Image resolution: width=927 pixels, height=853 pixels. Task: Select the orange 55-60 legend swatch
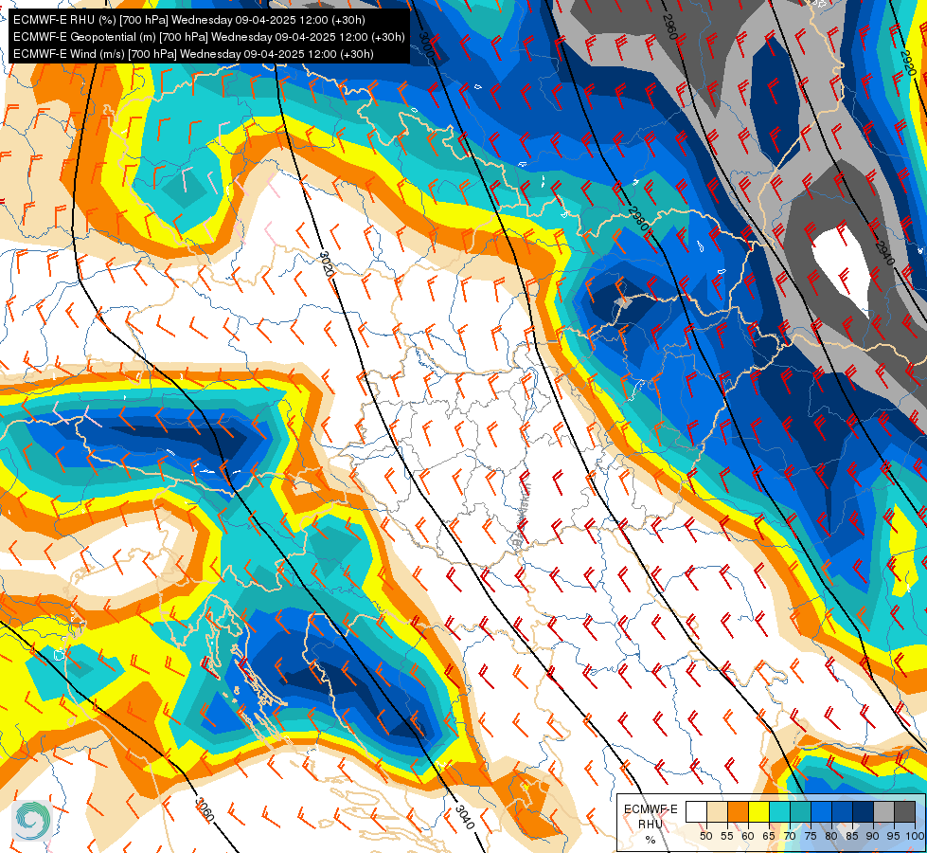point(738,811)
